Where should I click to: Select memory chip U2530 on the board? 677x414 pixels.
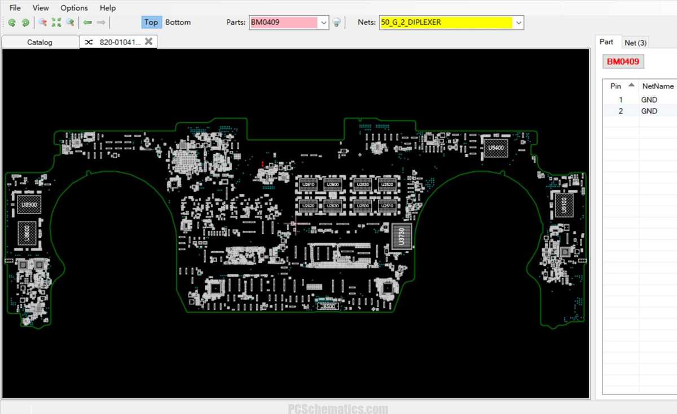pyautogui.click(x=363, y=185)
